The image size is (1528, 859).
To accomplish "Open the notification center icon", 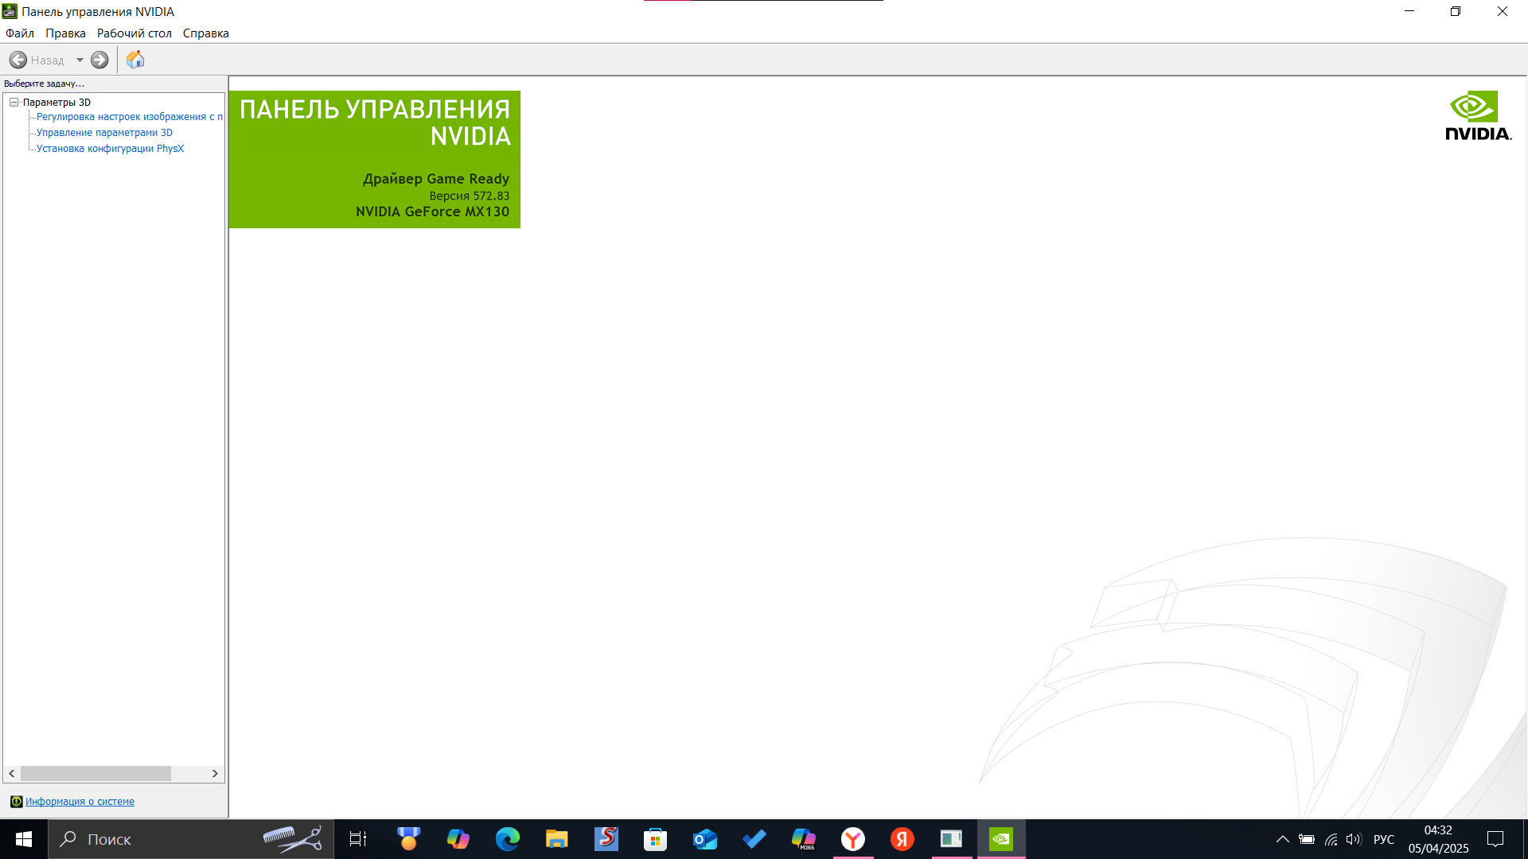I will tap(1495, 839).
